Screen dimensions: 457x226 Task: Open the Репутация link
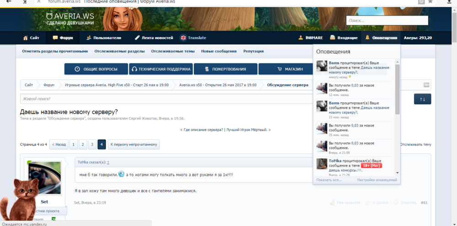coord(254,51)
